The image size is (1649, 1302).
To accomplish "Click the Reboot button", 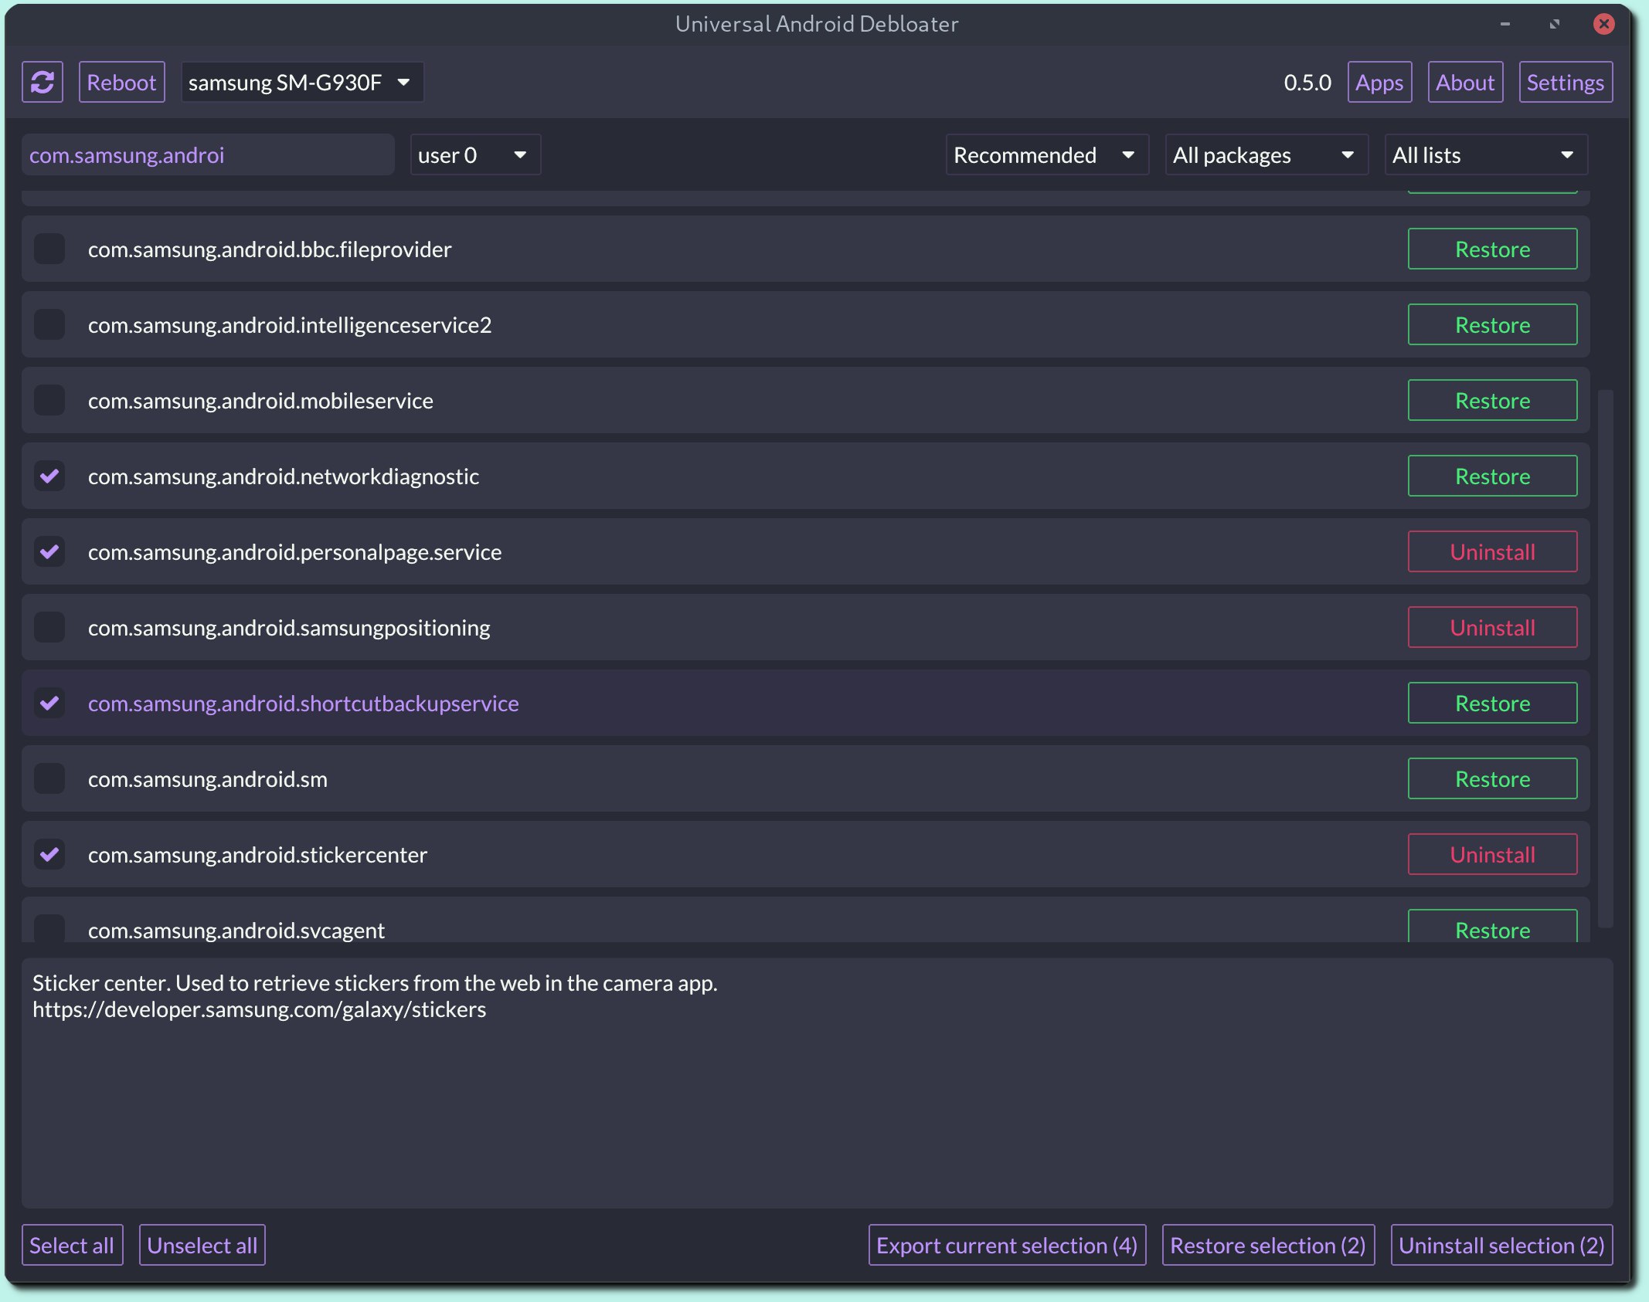I will pos(121,82).
